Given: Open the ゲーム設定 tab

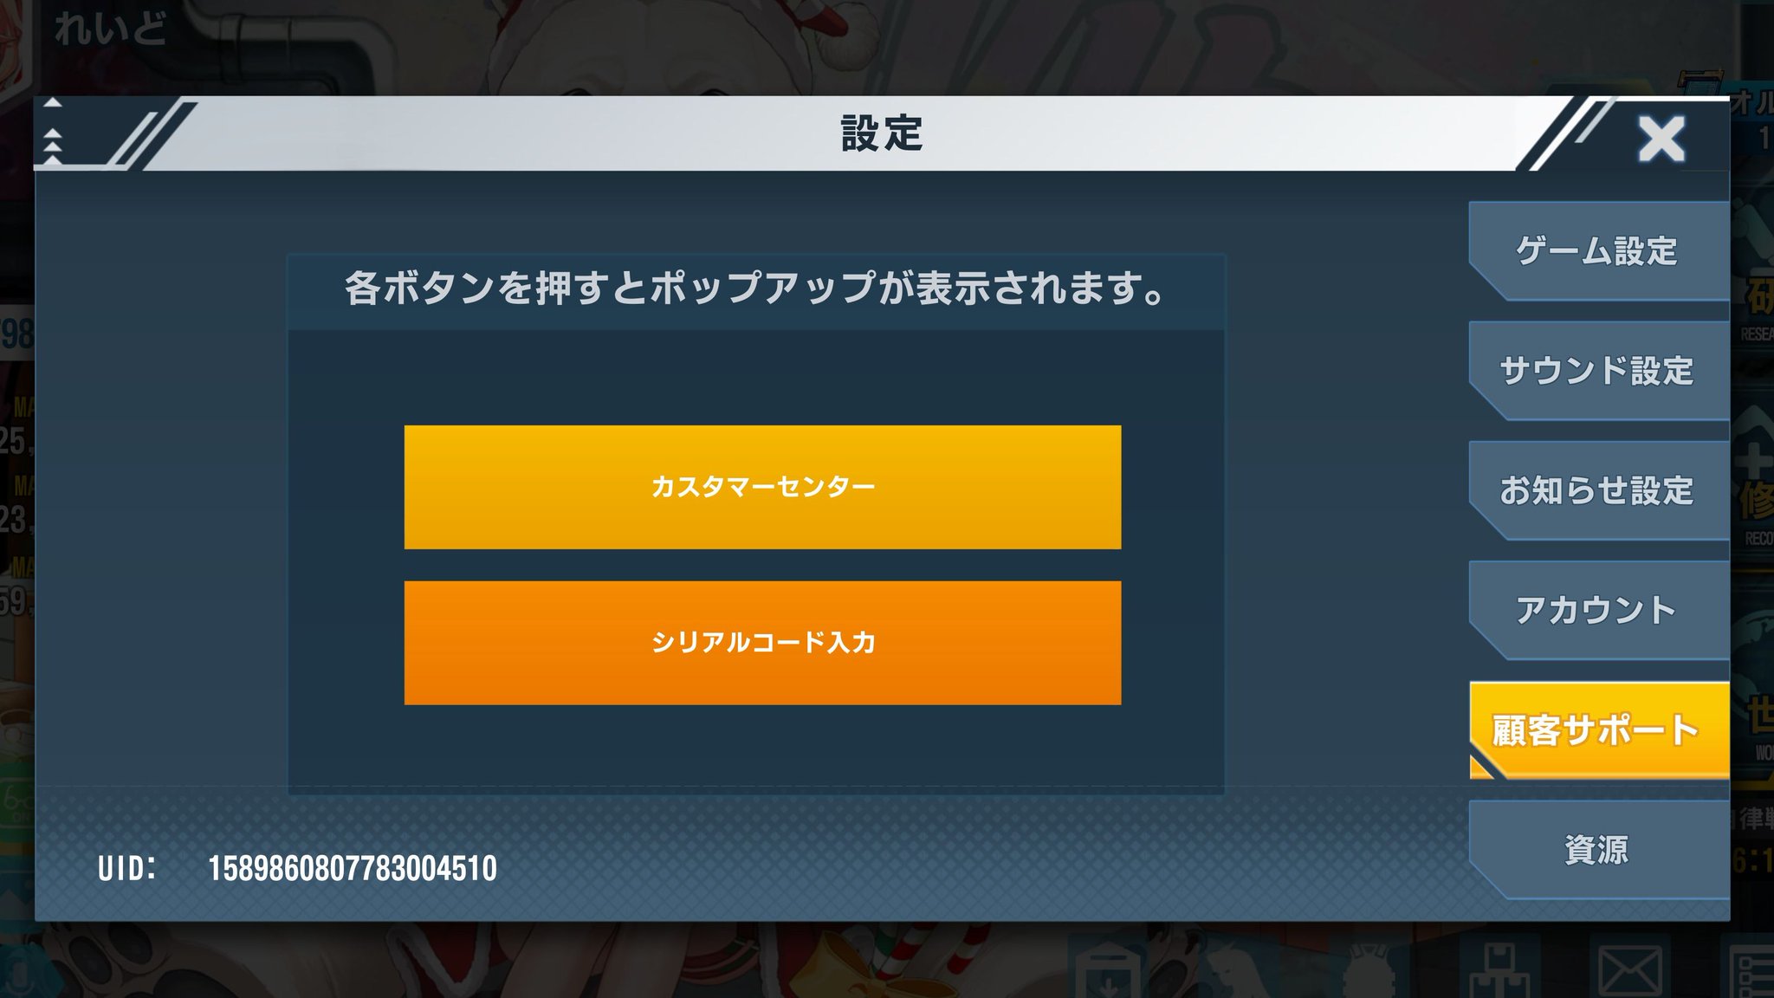Looking at the screenshot, I should tap(1598, 251).
